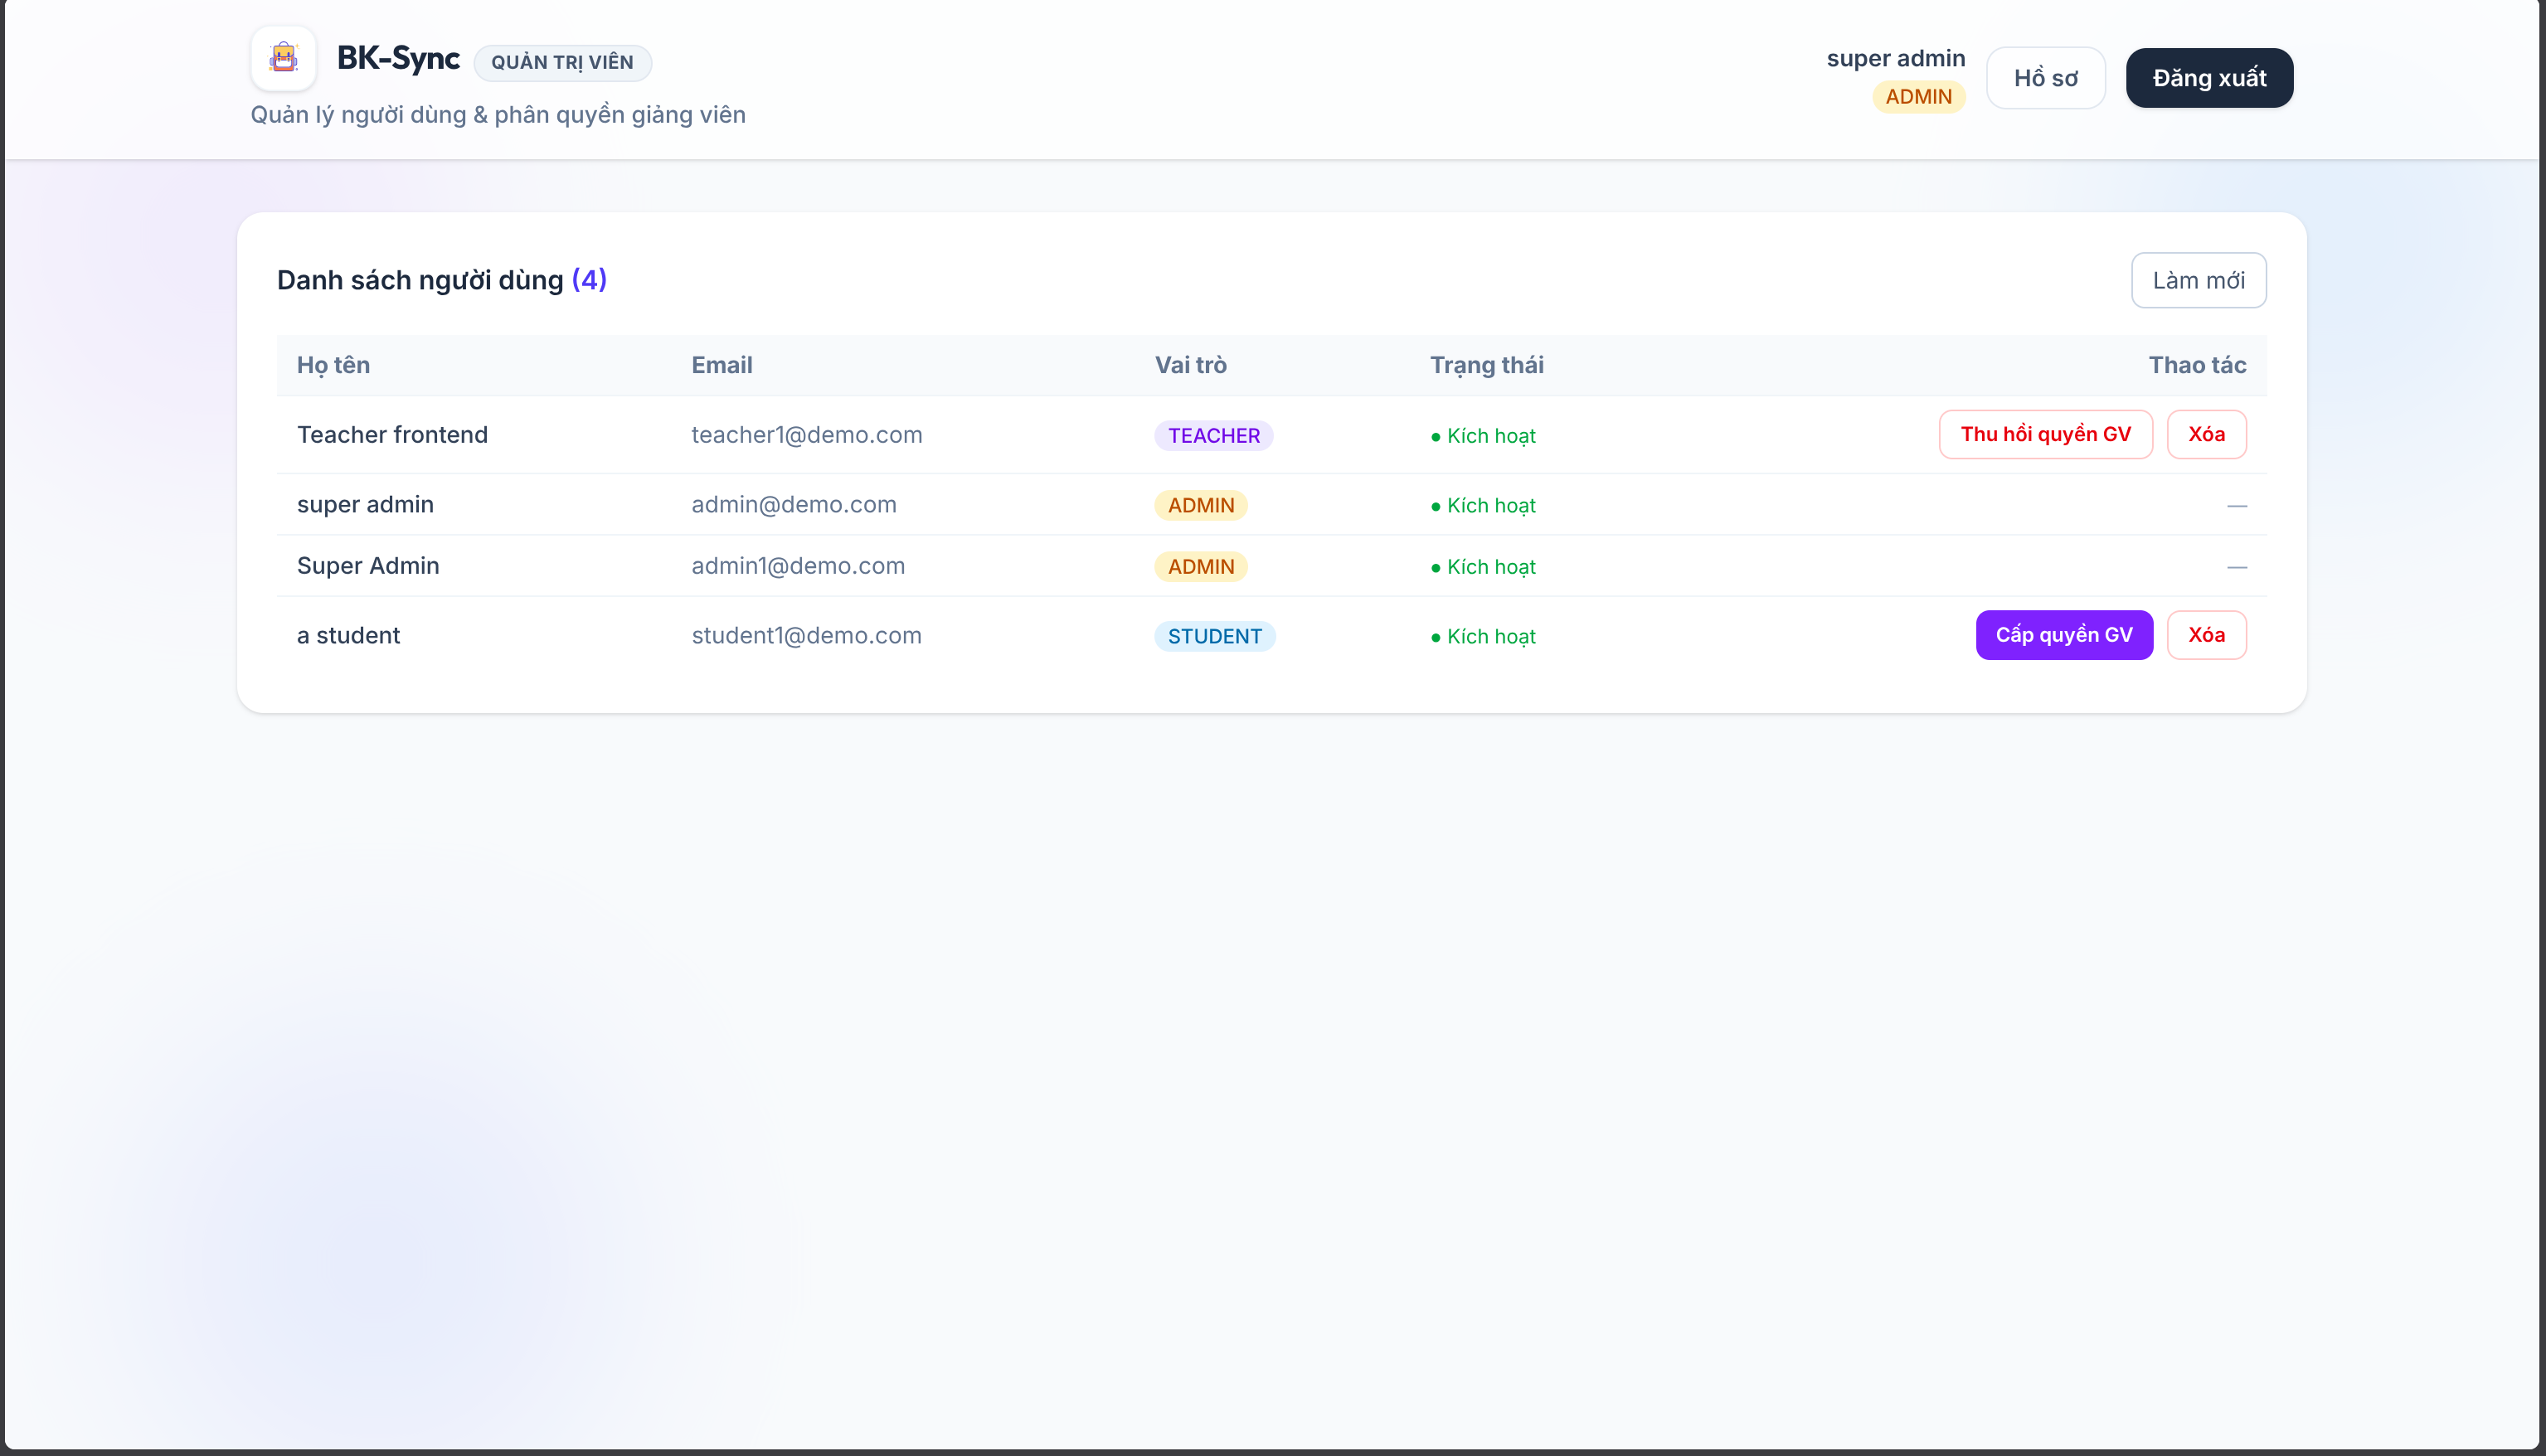Click the super admin name in header
The height and width of the screenshot is (1456, 2546).
[x=1895, y=58]
